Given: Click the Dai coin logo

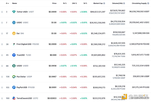Looking at the screenshot, I should 14,33.
